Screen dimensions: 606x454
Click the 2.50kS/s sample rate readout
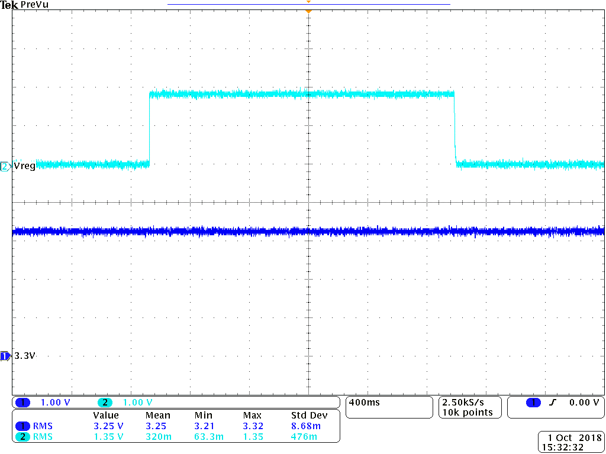[x=463, y=402]
